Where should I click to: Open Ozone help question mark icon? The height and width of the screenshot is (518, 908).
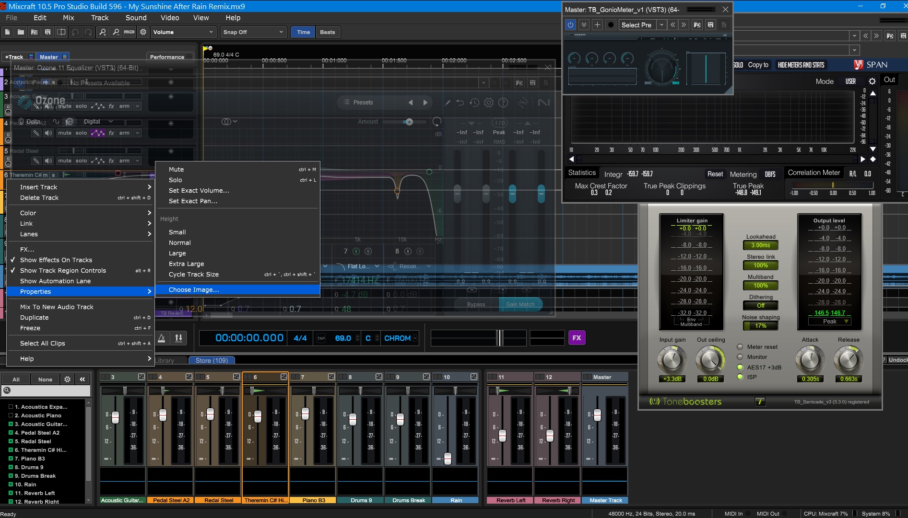coord(503,103)
